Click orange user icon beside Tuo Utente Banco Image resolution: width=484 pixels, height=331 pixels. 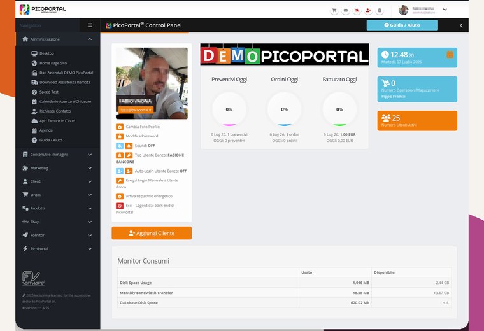120,155
